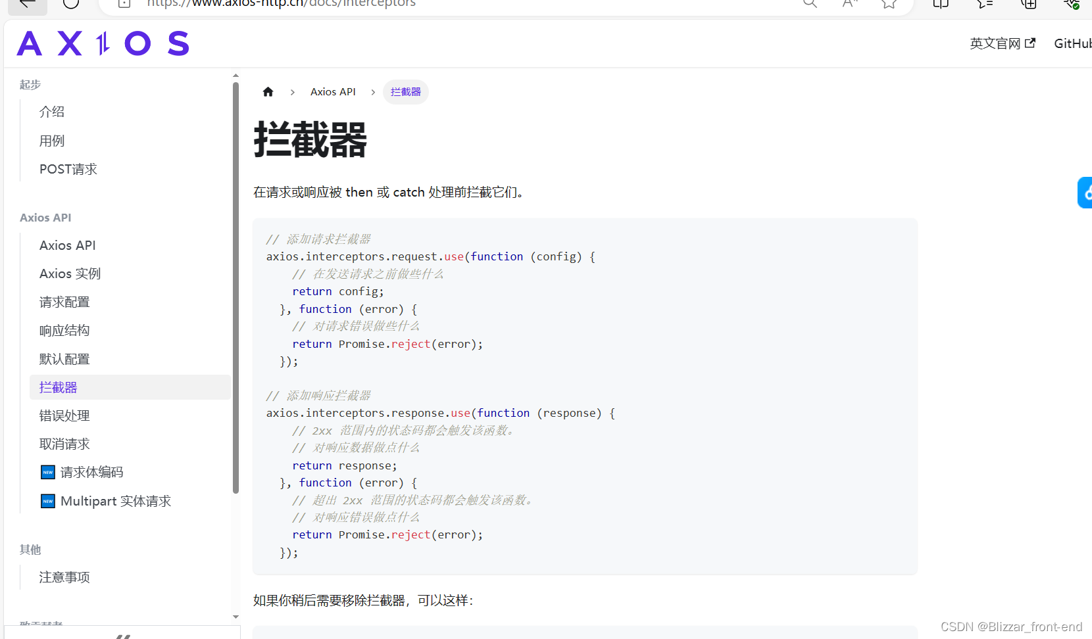The height and width of the screenshot is (639, 1092).
Task: Click the address bar search magnifier icon
Action: click(810, 3)
